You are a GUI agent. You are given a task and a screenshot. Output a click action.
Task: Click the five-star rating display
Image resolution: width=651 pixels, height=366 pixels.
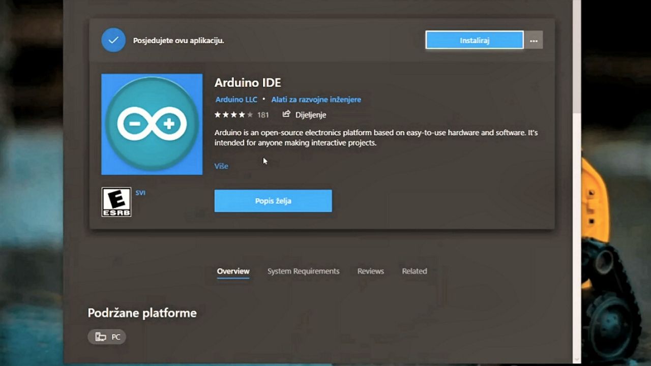233,115
